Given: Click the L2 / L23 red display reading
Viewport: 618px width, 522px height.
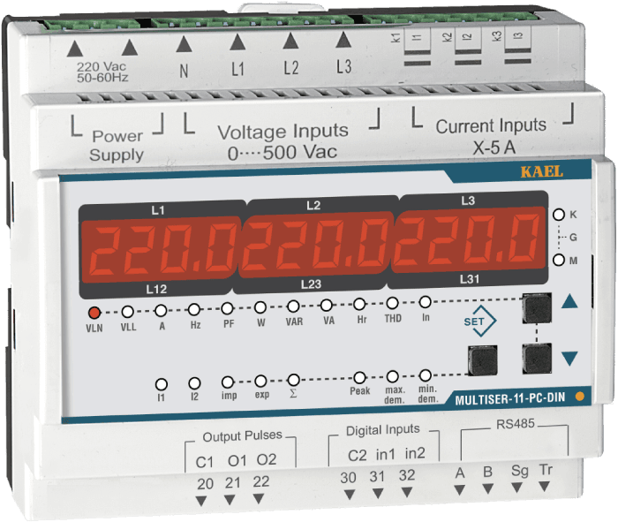Looking at the screenshot, I should pos(315,246).
